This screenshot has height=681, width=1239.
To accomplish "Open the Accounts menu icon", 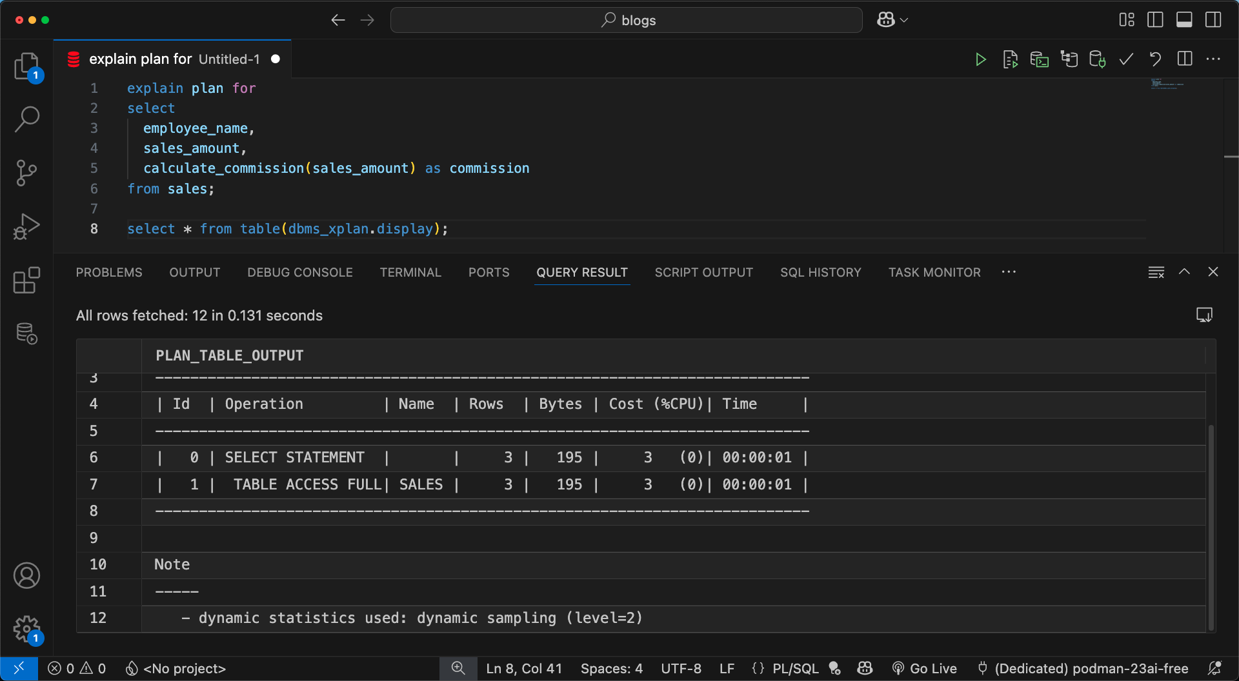I will (26, 575).
